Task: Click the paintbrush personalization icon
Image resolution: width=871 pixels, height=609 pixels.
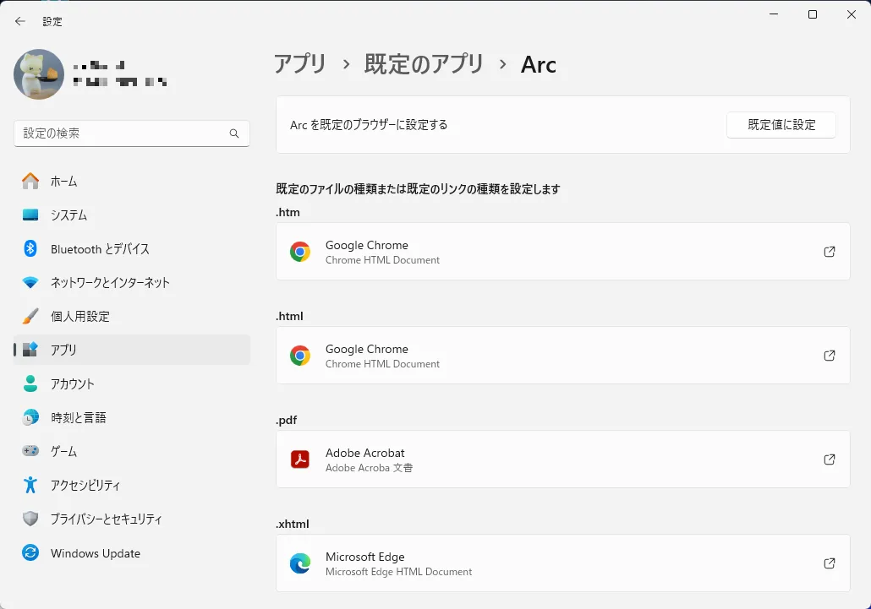Action: [x=30, y=316]
